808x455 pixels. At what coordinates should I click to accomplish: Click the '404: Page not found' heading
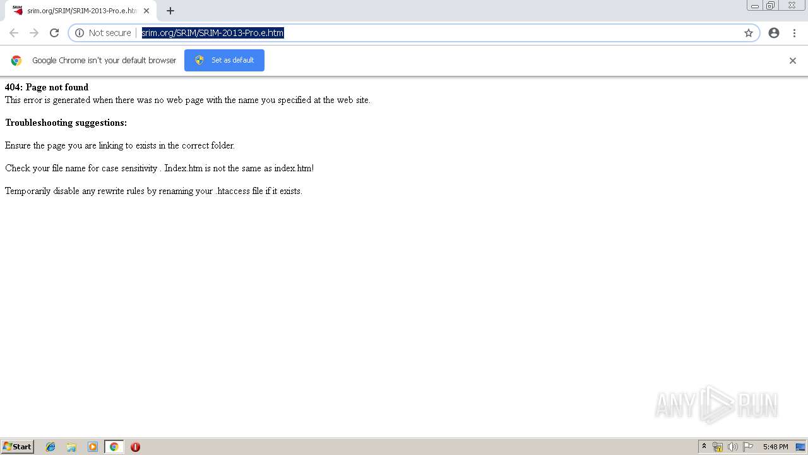47,87
